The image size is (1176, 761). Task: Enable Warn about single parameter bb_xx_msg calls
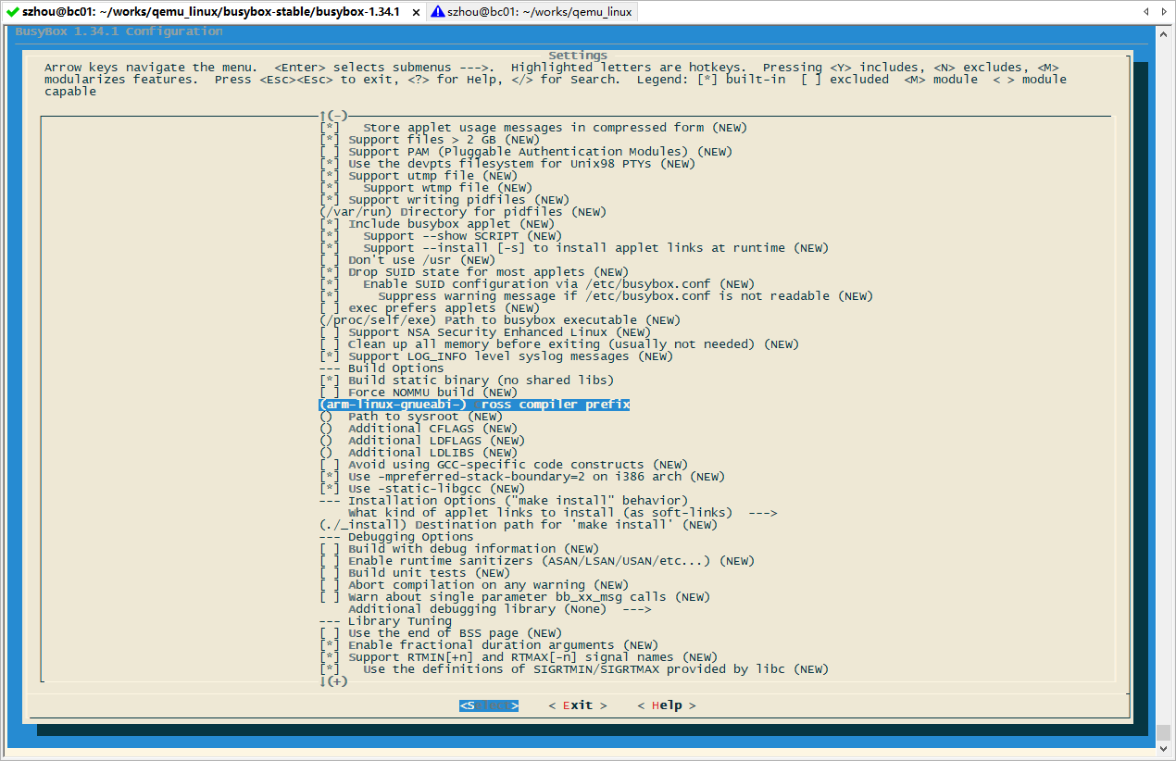pyautogui.click(x=514, y=597)
